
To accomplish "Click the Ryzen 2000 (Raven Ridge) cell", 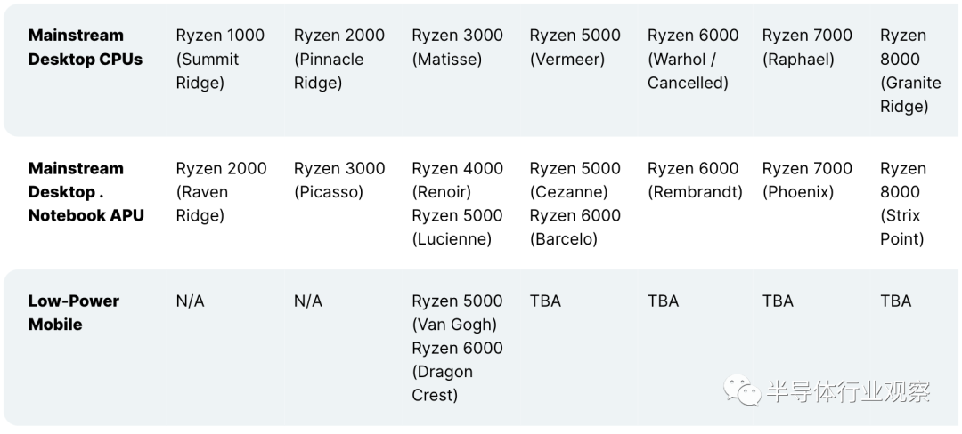I will pos(221,191).
